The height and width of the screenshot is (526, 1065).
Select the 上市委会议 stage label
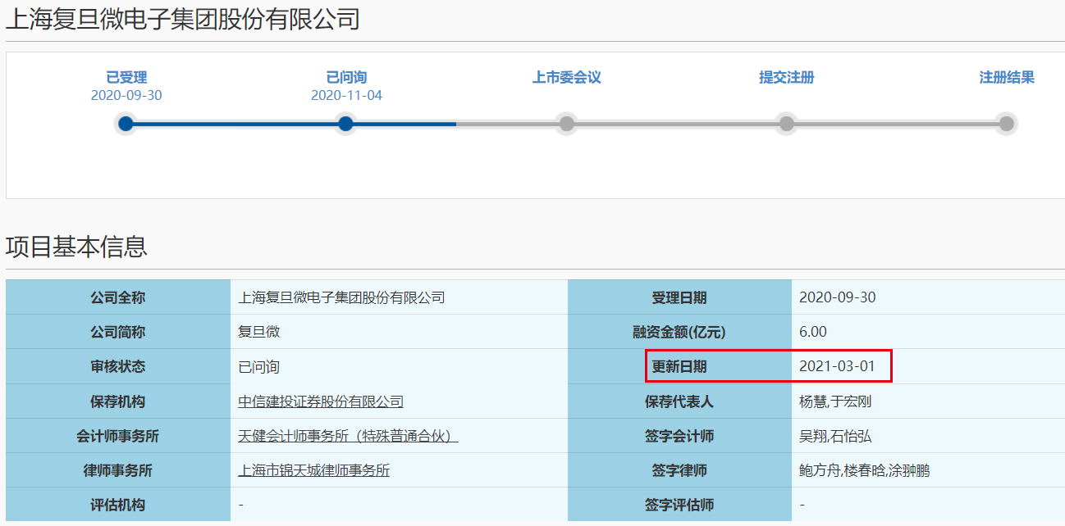click(x=567, y=78)
